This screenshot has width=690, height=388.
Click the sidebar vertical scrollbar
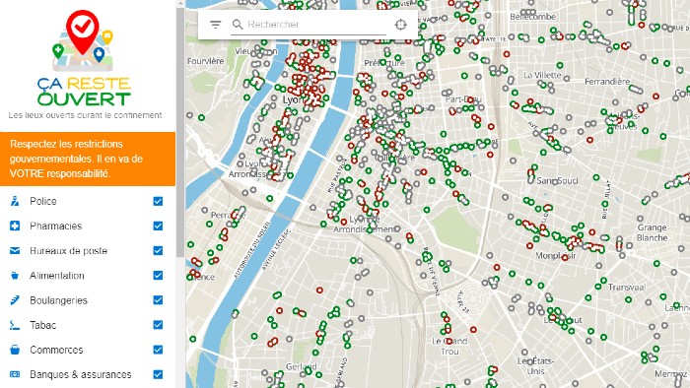tap(180, 132)
